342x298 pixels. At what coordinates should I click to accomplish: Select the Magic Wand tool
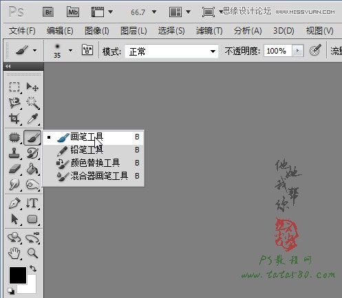point(32,103)
